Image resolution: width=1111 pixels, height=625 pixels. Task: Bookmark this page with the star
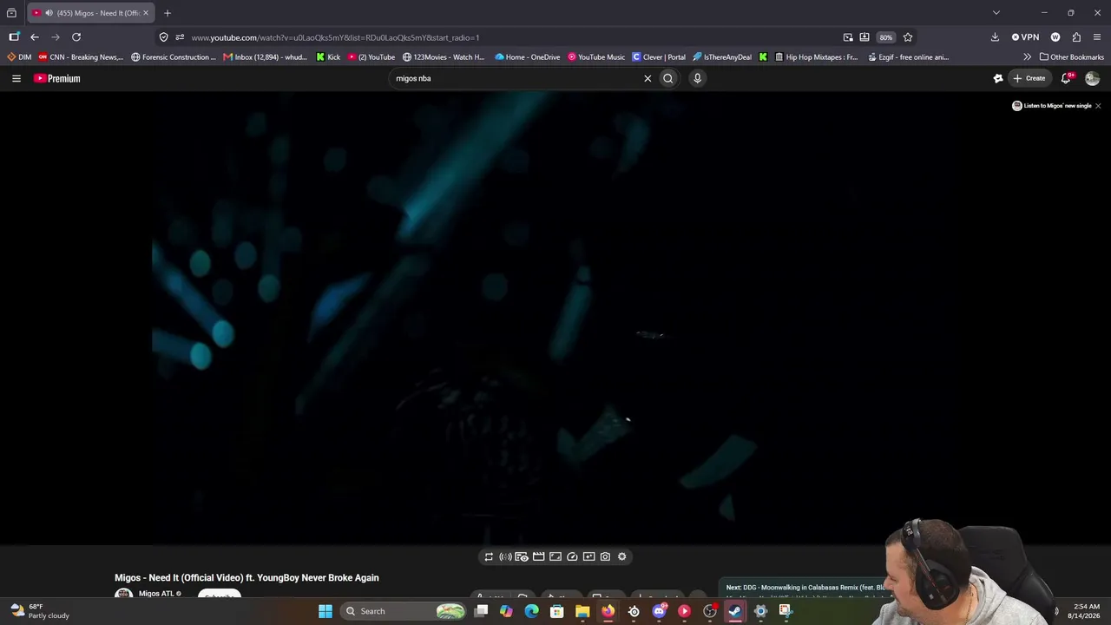(x=908, y=37)
